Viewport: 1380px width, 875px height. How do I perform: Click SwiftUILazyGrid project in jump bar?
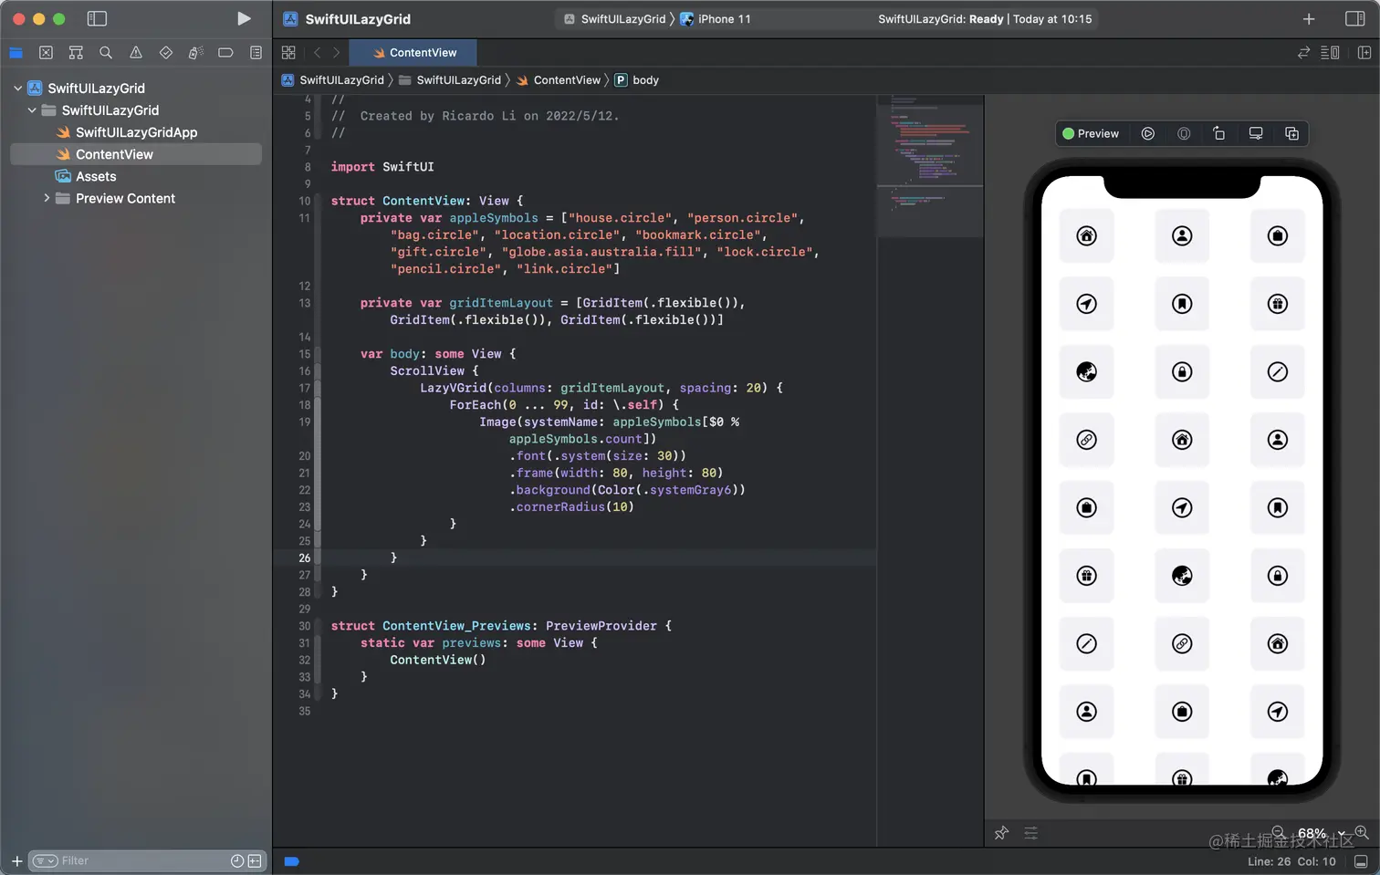pos(333,80)
